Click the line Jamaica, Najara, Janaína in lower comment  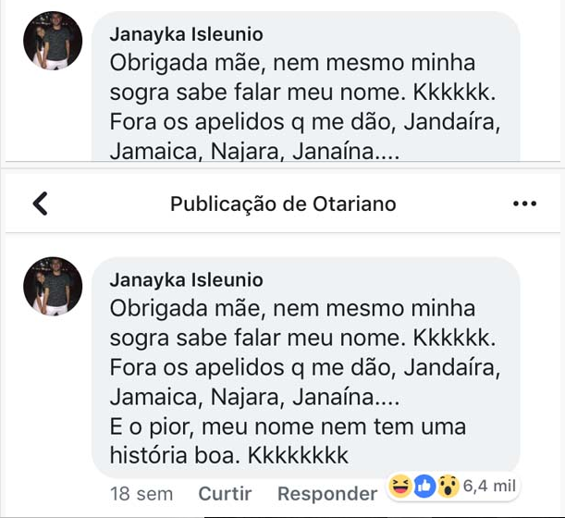click(254, 397)
